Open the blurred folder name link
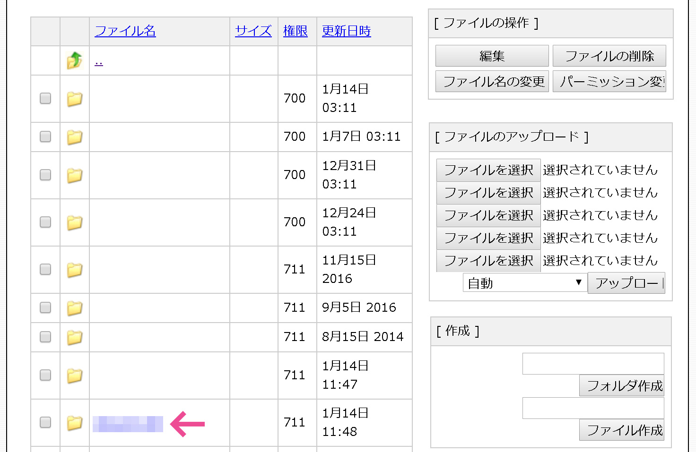 128,424
